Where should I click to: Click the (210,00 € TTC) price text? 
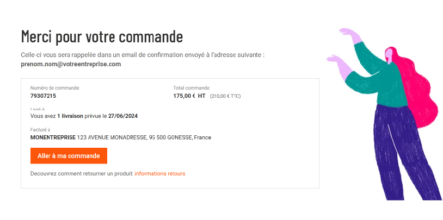[x=225, y=96]
